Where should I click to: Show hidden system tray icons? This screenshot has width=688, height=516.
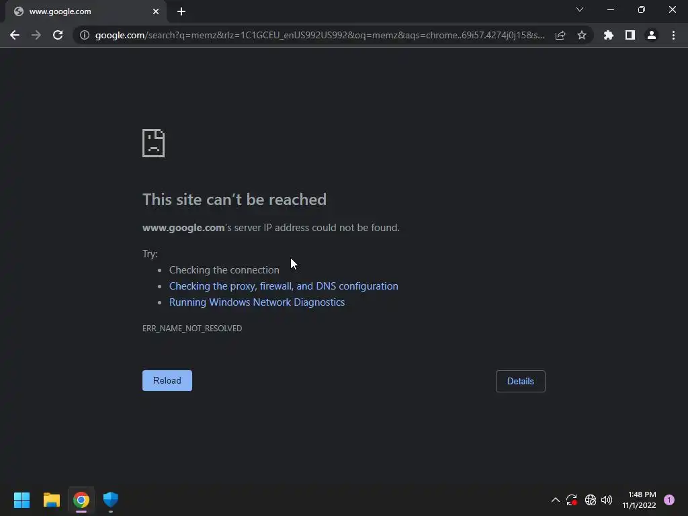tap(555, 500)
